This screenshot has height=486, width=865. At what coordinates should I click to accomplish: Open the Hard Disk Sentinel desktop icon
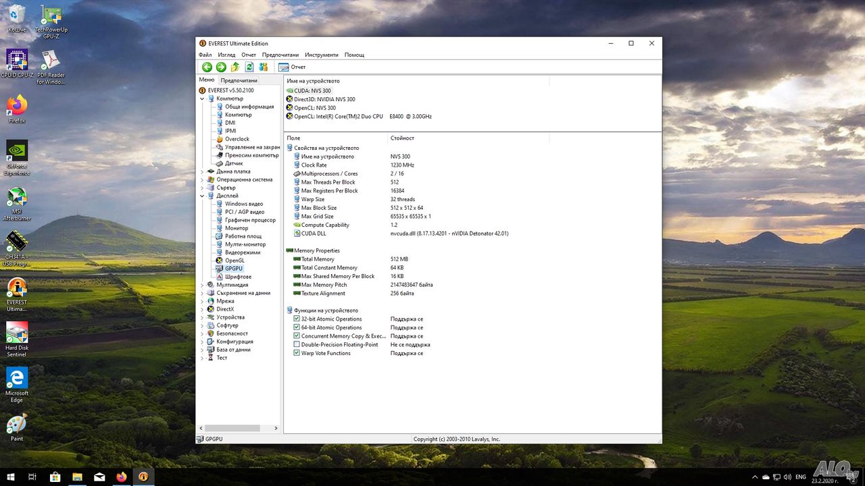[17, 340]
